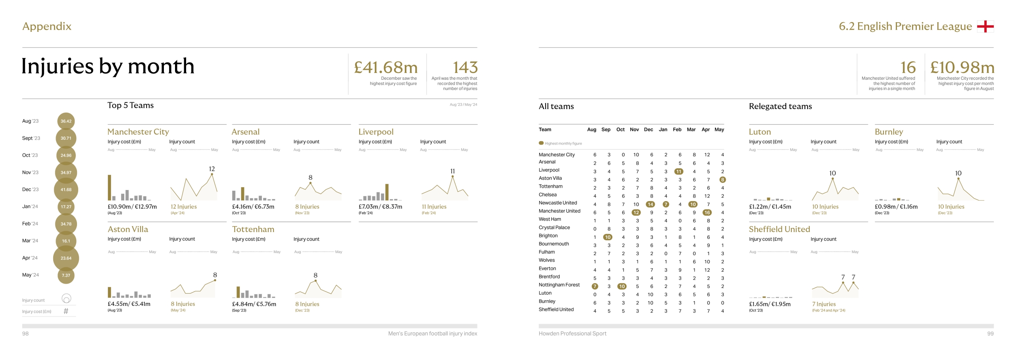Select the Dec '23 bubble showing 41.68

pos(66,190)
